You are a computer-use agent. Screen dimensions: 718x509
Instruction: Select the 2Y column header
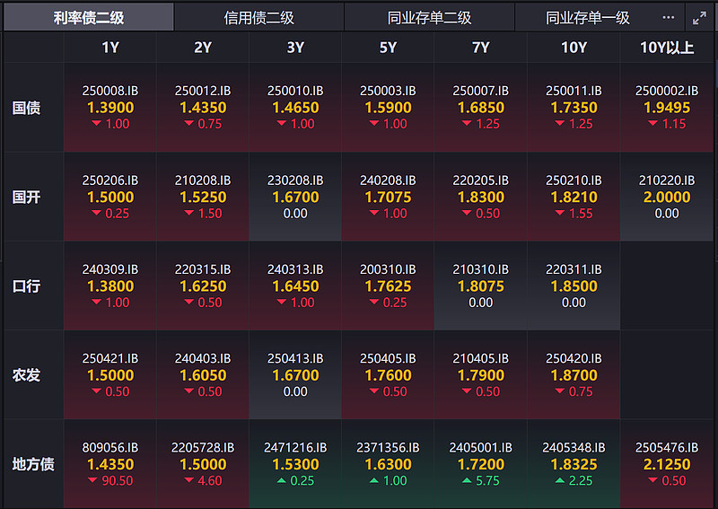pos(203,48)
